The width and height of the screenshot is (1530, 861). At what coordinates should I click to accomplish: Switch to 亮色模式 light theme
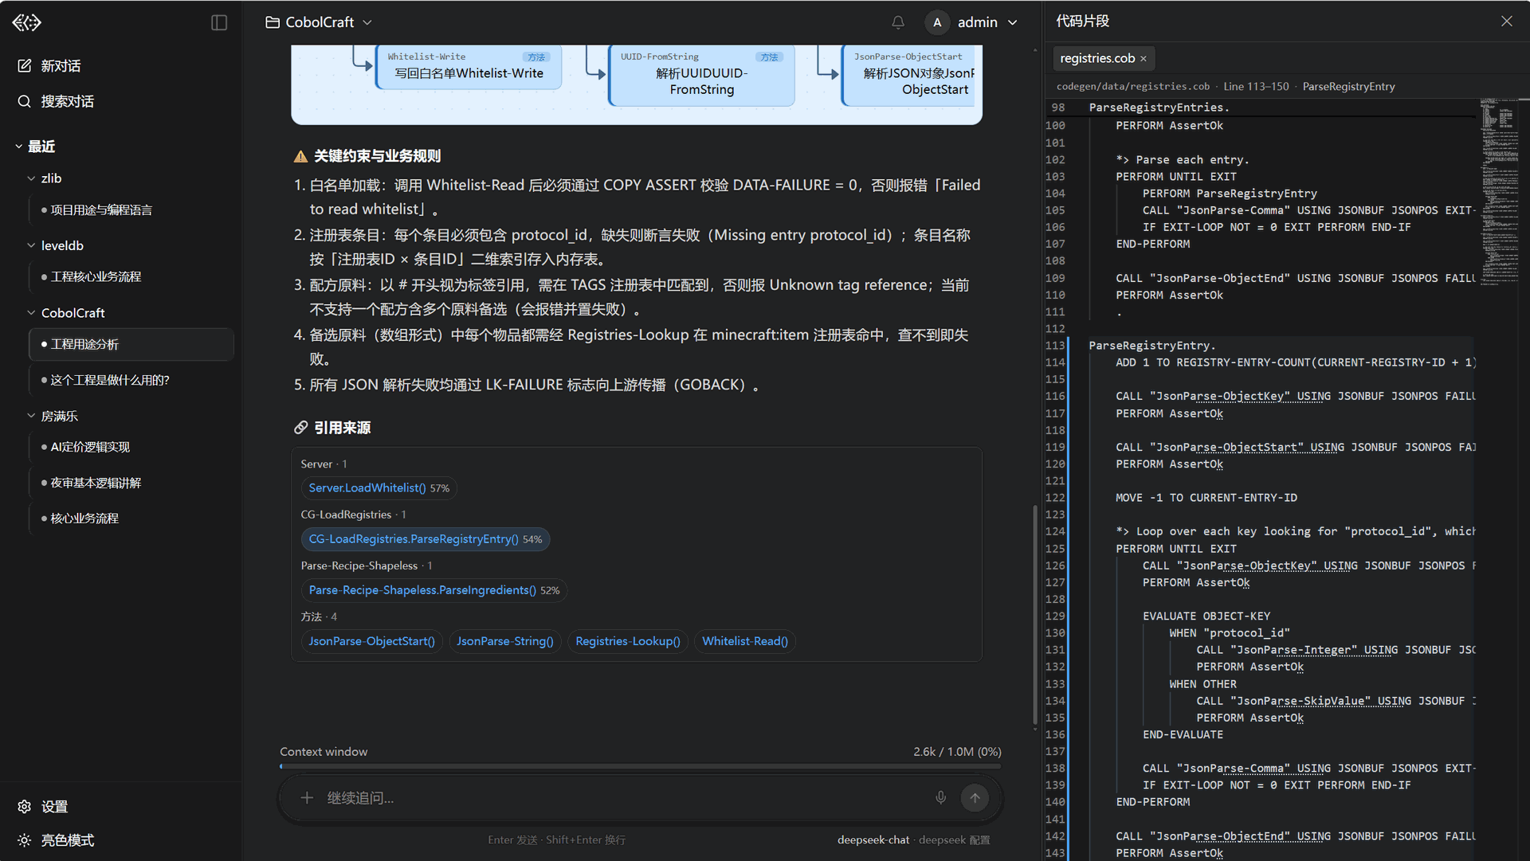pos(56,840)
